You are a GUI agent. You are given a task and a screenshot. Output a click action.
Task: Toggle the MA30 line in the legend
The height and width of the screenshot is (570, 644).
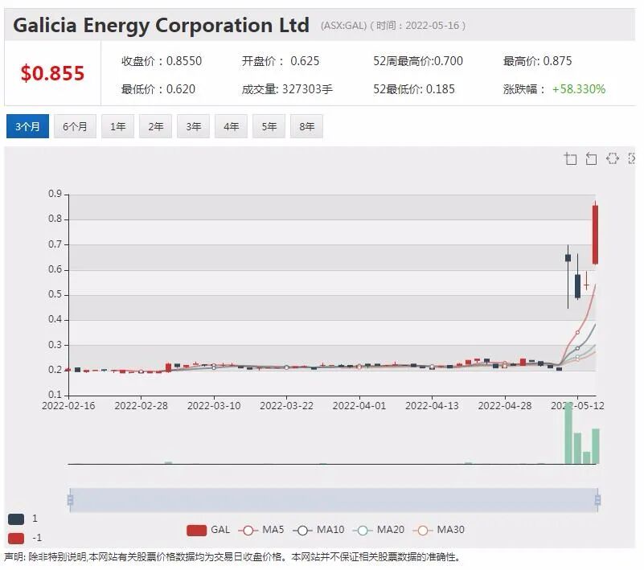click(x=439, y=530)
